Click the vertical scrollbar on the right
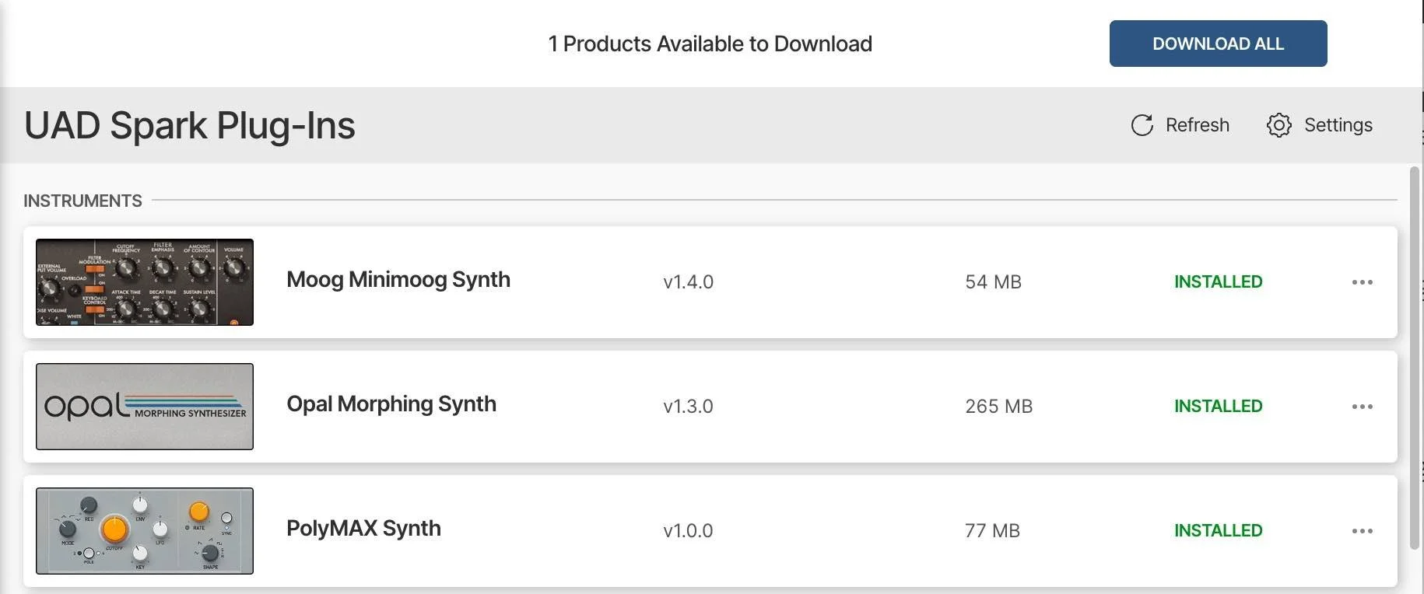Screen dimensions: 1424x594 point(1414,358)
